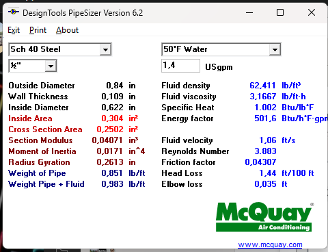Click the DesignTools PipeSizer Version 6.2 title
328x252 pixels.
click(83, 13)
